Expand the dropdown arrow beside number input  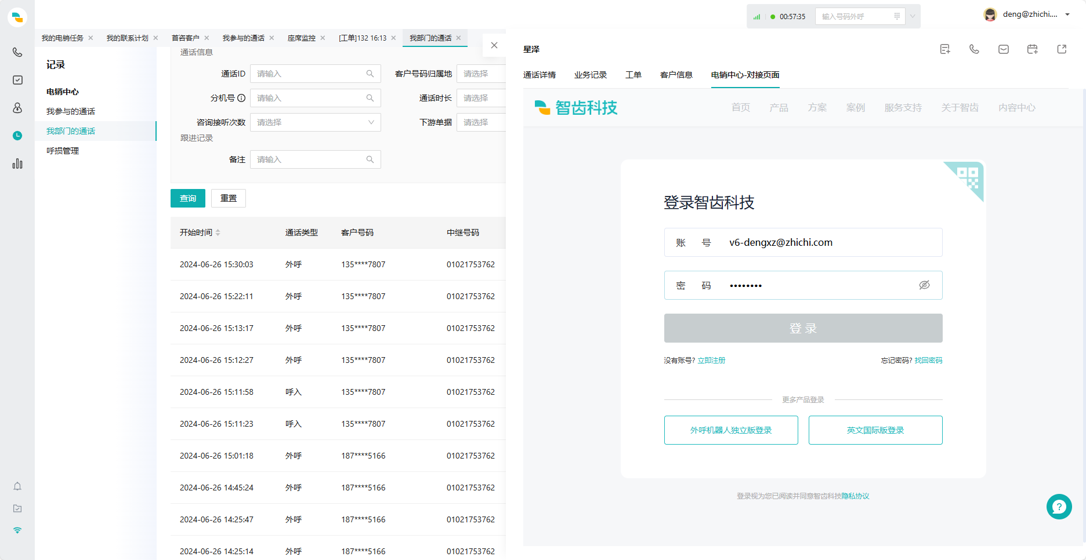[913, 16]
